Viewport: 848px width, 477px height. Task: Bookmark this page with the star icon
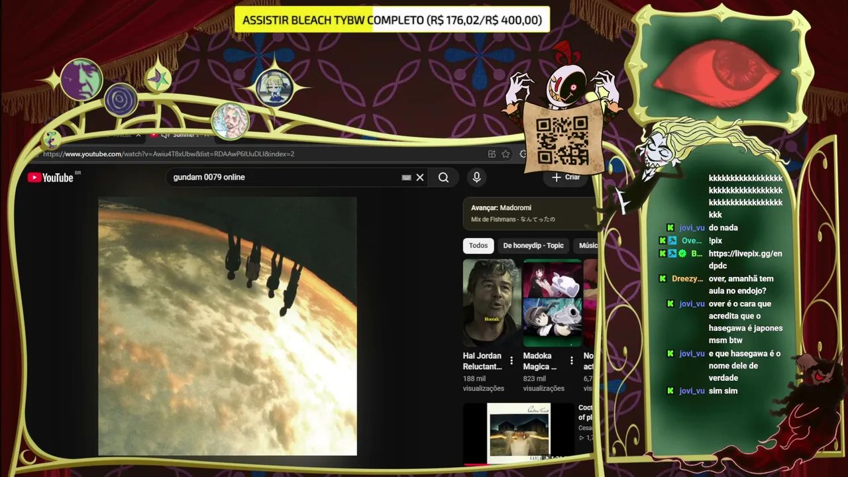point(505,154)
